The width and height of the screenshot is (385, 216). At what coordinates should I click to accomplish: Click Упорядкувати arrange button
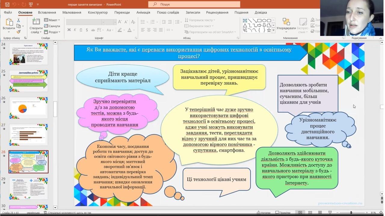pos(286,25)
